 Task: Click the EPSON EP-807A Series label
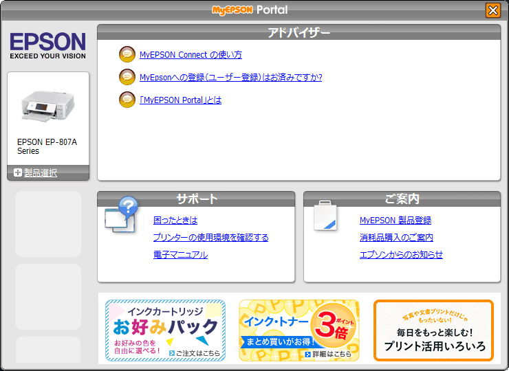point(47,146)
